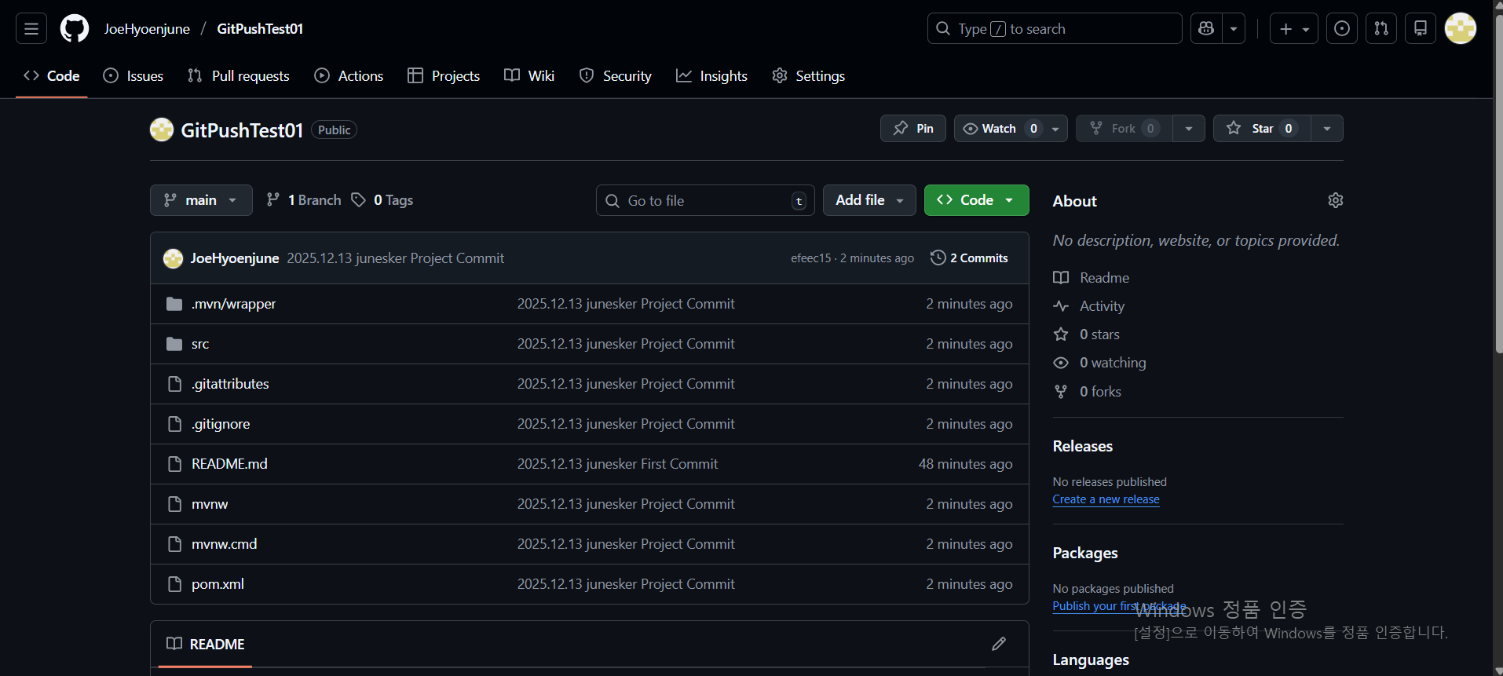Switch to the Pull requests tab
Viewport: 1503px width, 676px height.
pos(239,76)
